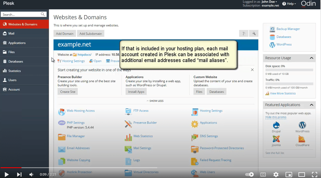Select the Joomla featured application icon
Screen dimensions: 321x178
276,139
